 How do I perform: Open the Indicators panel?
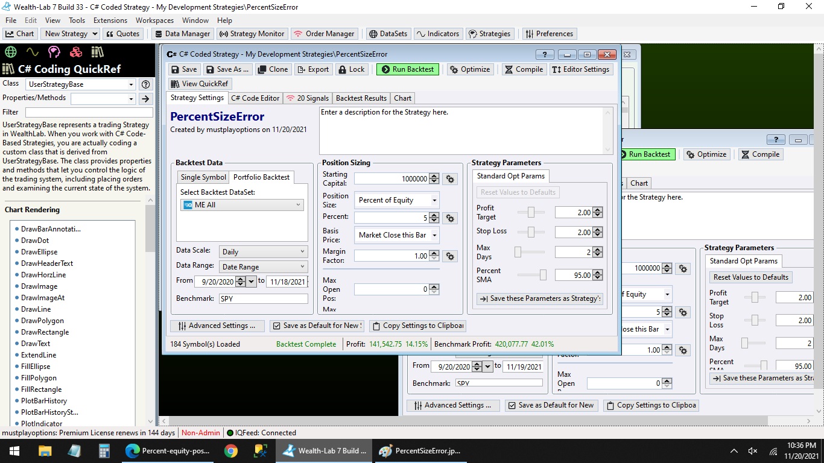pyautogui.click(x=437, y=34)
